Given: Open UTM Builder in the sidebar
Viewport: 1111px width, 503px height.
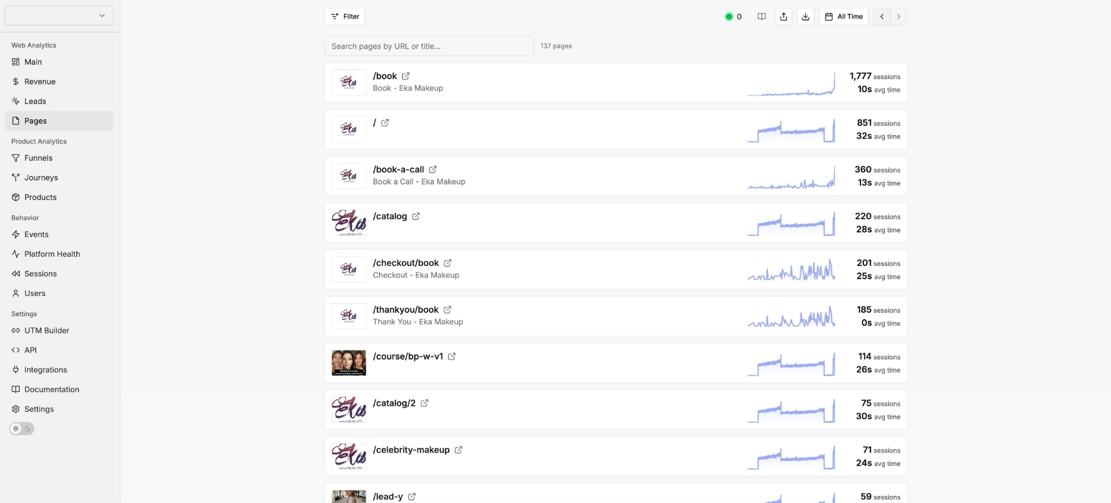Looking at the screenshot, I should 59,331.
